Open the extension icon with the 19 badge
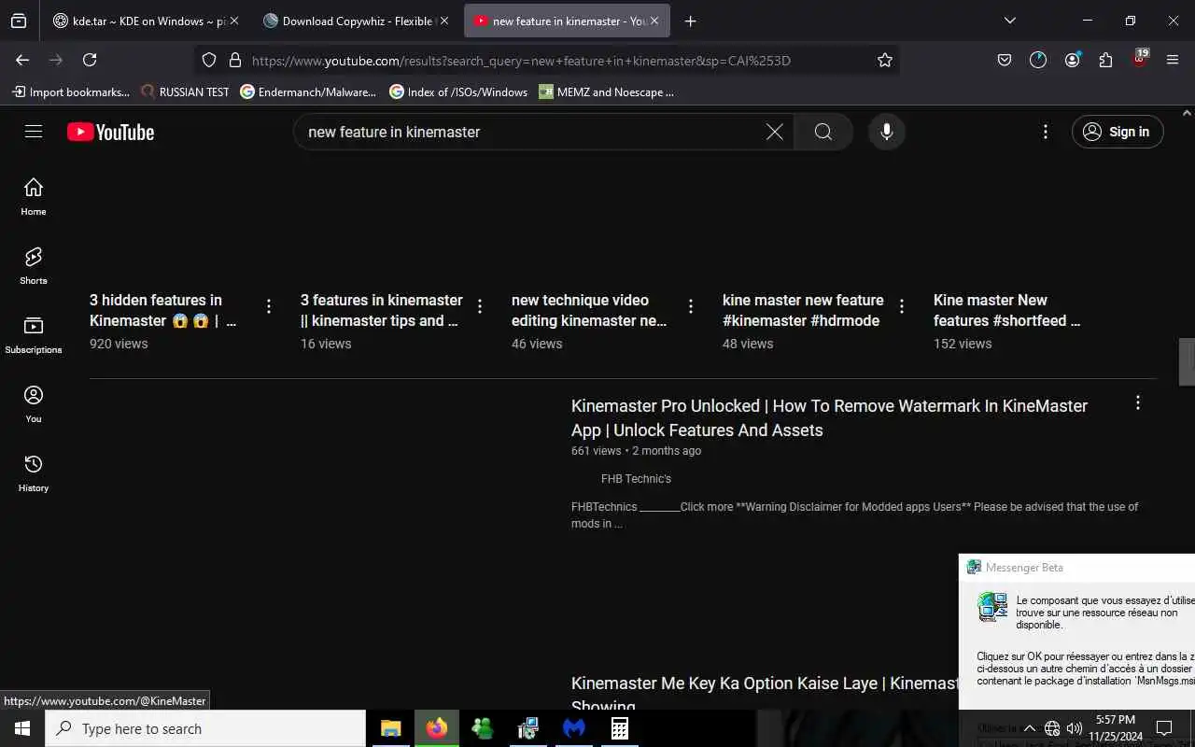Screen dimensions: 1195x747 point(1139,58)
